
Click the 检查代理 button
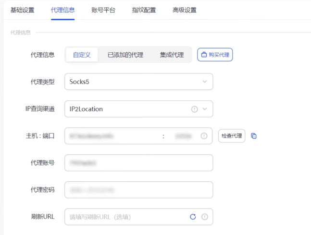232,136
